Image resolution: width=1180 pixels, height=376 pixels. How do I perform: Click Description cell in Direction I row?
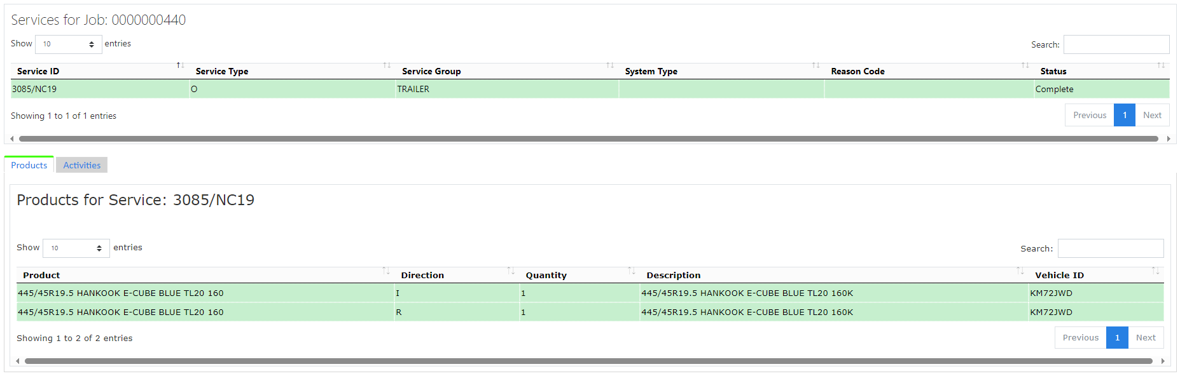pyautogui.click(x=834, y=293)
